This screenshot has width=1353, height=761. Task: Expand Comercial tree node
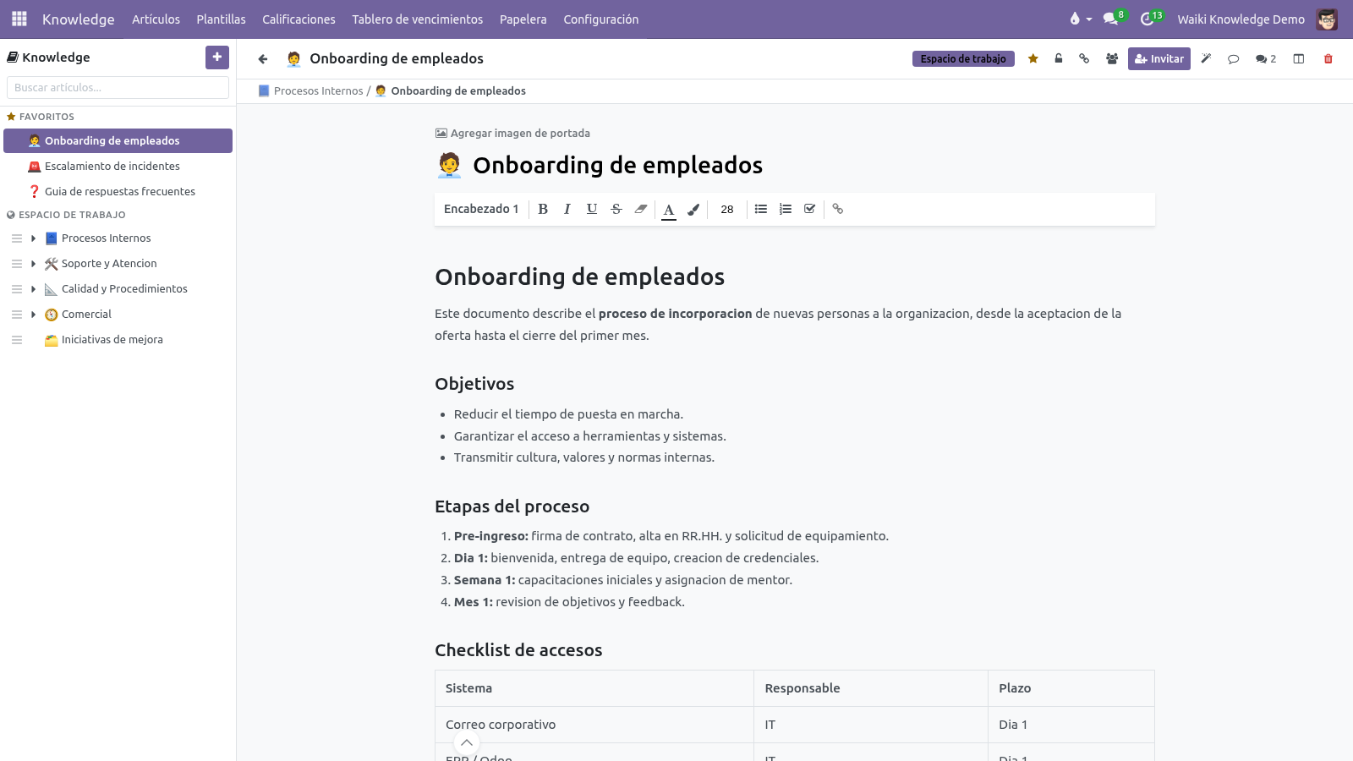[x=33, y=315]
